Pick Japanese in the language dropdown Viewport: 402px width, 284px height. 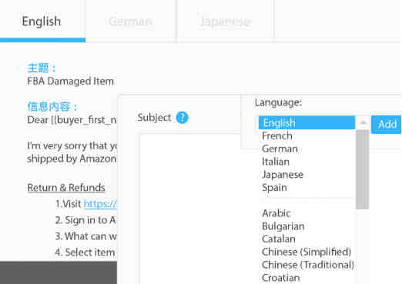(x=307, y=175)
